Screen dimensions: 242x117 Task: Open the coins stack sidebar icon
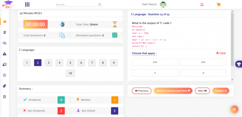pos(5,86)
